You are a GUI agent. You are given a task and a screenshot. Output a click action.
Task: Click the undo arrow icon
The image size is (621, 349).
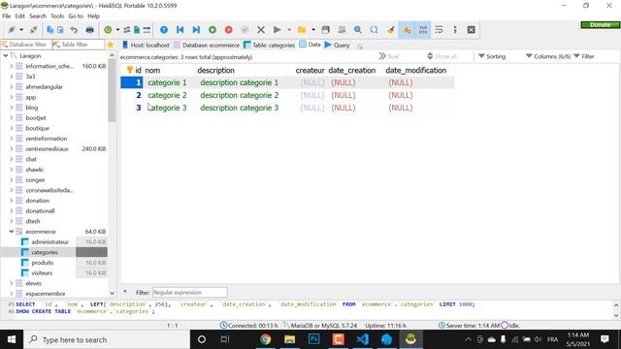tap(74, 30)
